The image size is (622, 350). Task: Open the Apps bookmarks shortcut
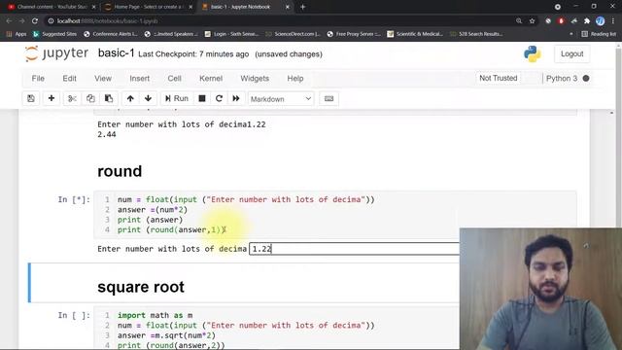[17, 34]
